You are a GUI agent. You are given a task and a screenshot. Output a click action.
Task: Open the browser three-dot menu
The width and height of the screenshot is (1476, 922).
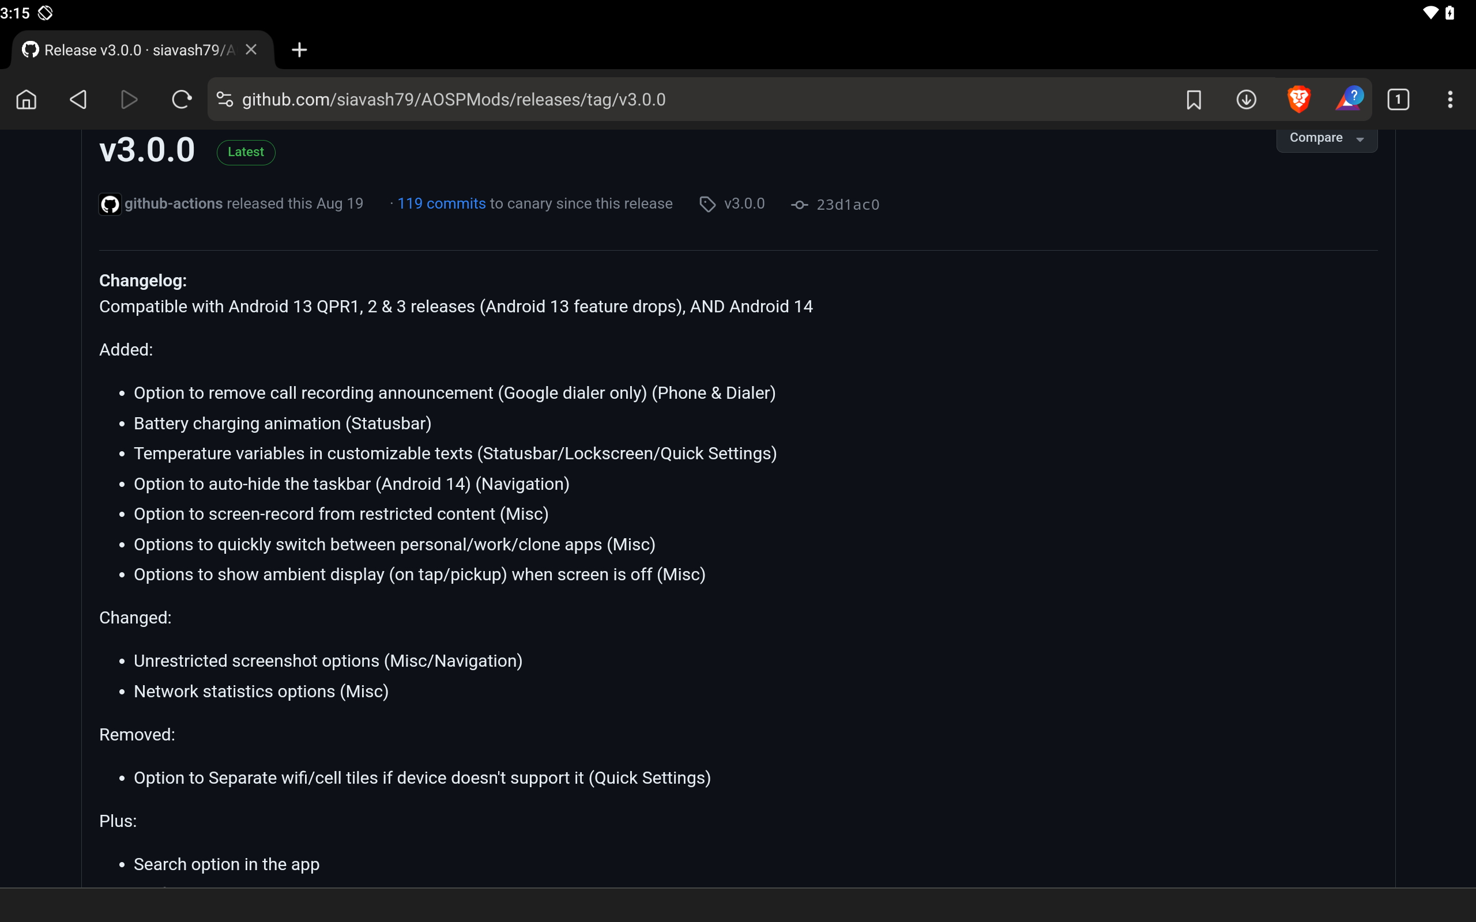[x=1450, y=99]
